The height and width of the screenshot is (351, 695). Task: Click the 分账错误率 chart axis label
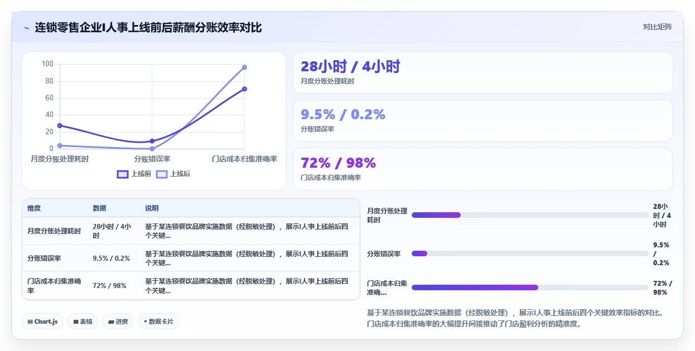(x=152, y=159)
